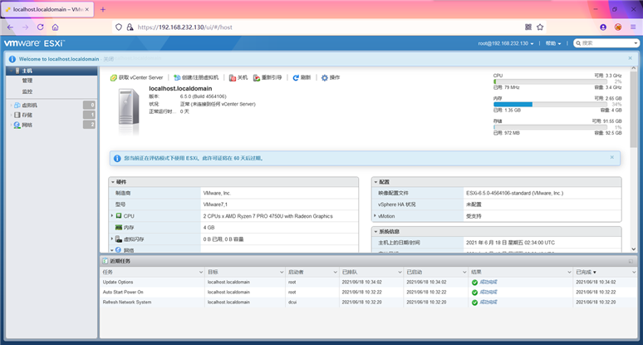This screenshot has width=643, height=345.
Task: Open 启动者 column header dropdown
Action: pyautogui.click(x=335, y=272)
